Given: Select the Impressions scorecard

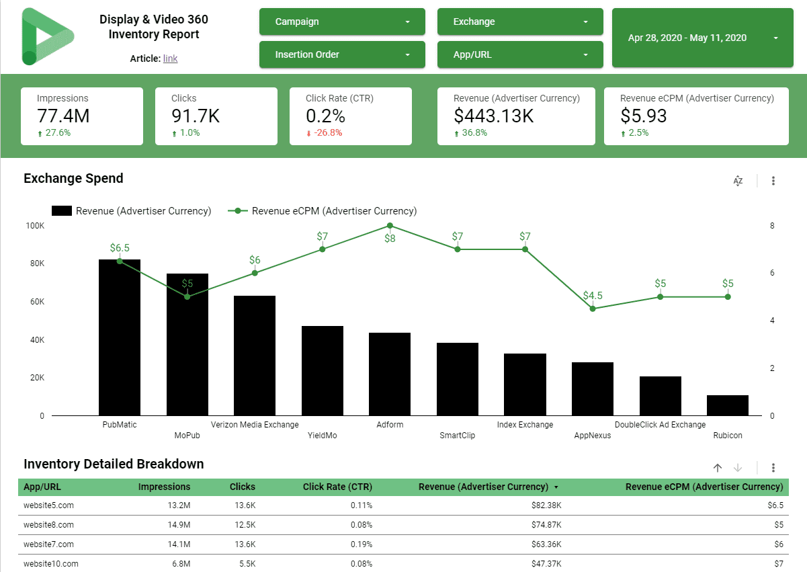Looking at the screenshot, I should click(82, 116).
